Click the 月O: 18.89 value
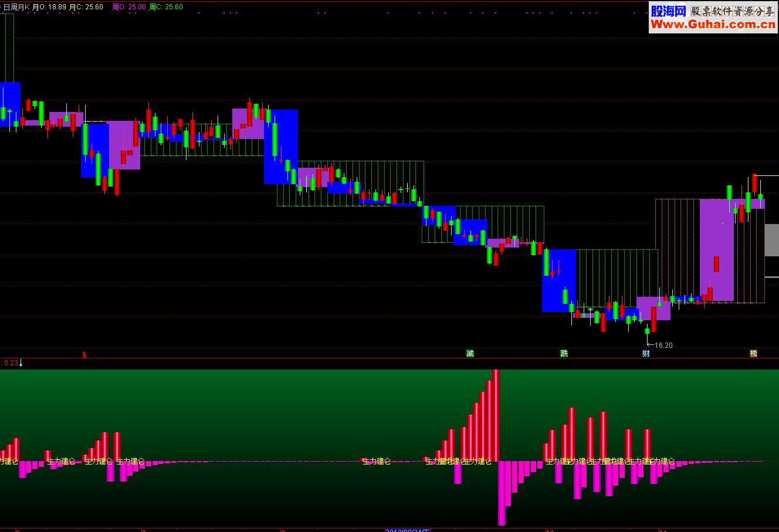The image size is (779, 532). [x=49, y=7]
